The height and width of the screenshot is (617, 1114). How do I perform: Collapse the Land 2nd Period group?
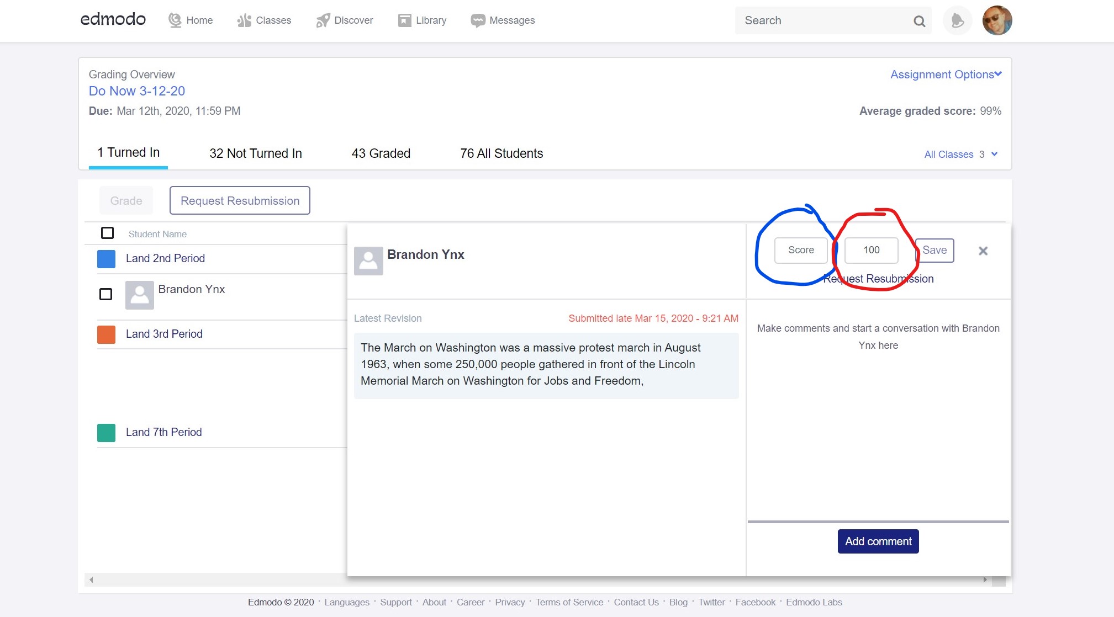click(x=165, y=258)
